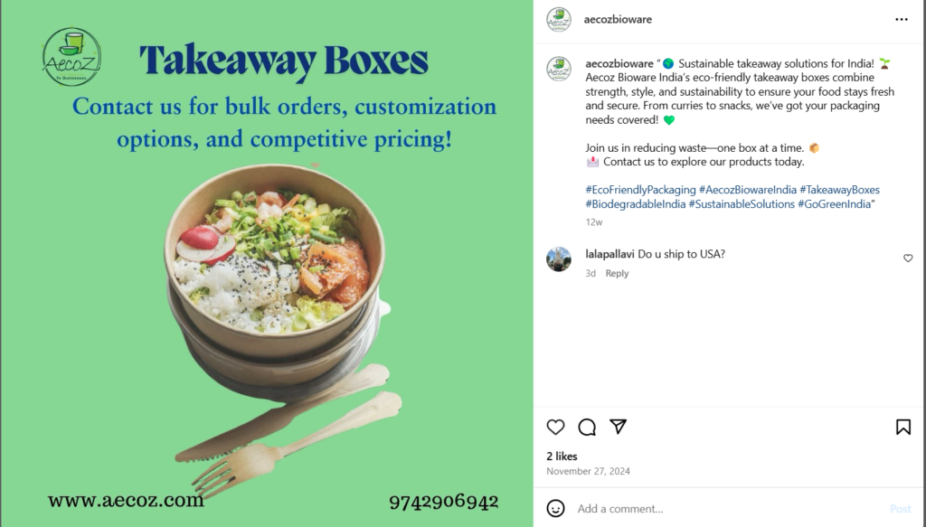Open #GoGreenIndia hashtag
Screen dimensions: 926x527
click(x=834, y=203)
